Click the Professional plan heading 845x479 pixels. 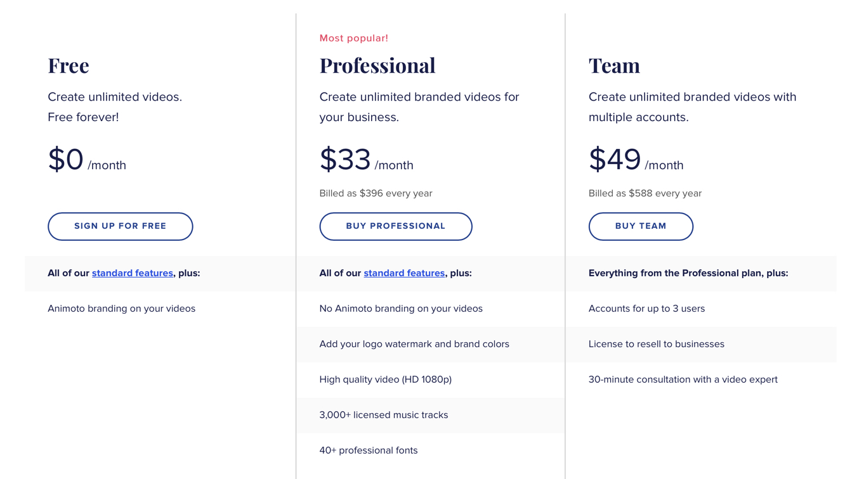click(377, 65)
